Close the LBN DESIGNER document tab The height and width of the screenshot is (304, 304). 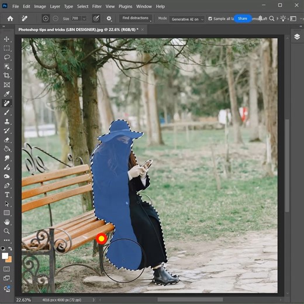point(143,30)
